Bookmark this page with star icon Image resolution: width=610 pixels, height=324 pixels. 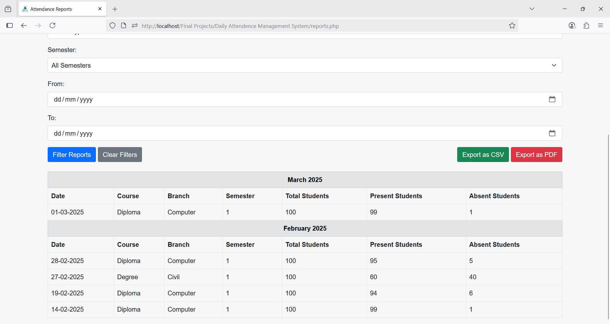pos(512,26)
